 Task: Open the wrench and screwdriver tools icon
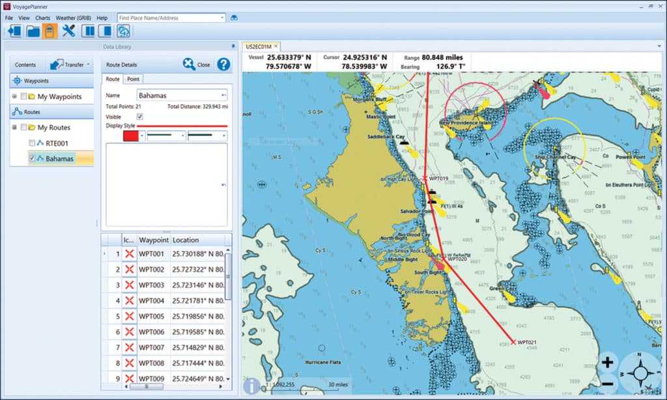(x=68, y=31)
